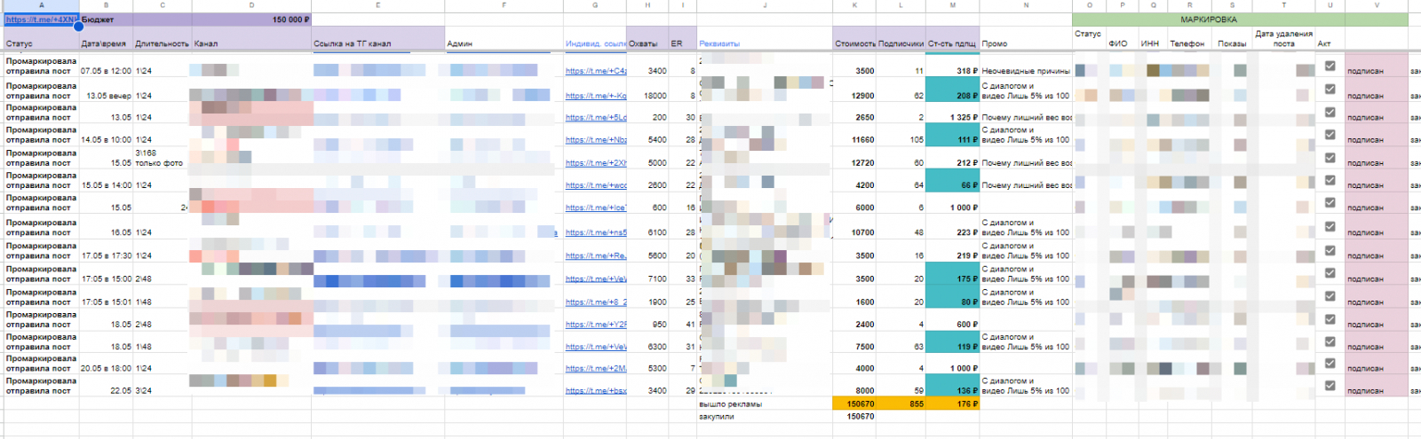This screenshot has width=1421, height=439.
Task: Select column K header
Action: coord(855,5)
